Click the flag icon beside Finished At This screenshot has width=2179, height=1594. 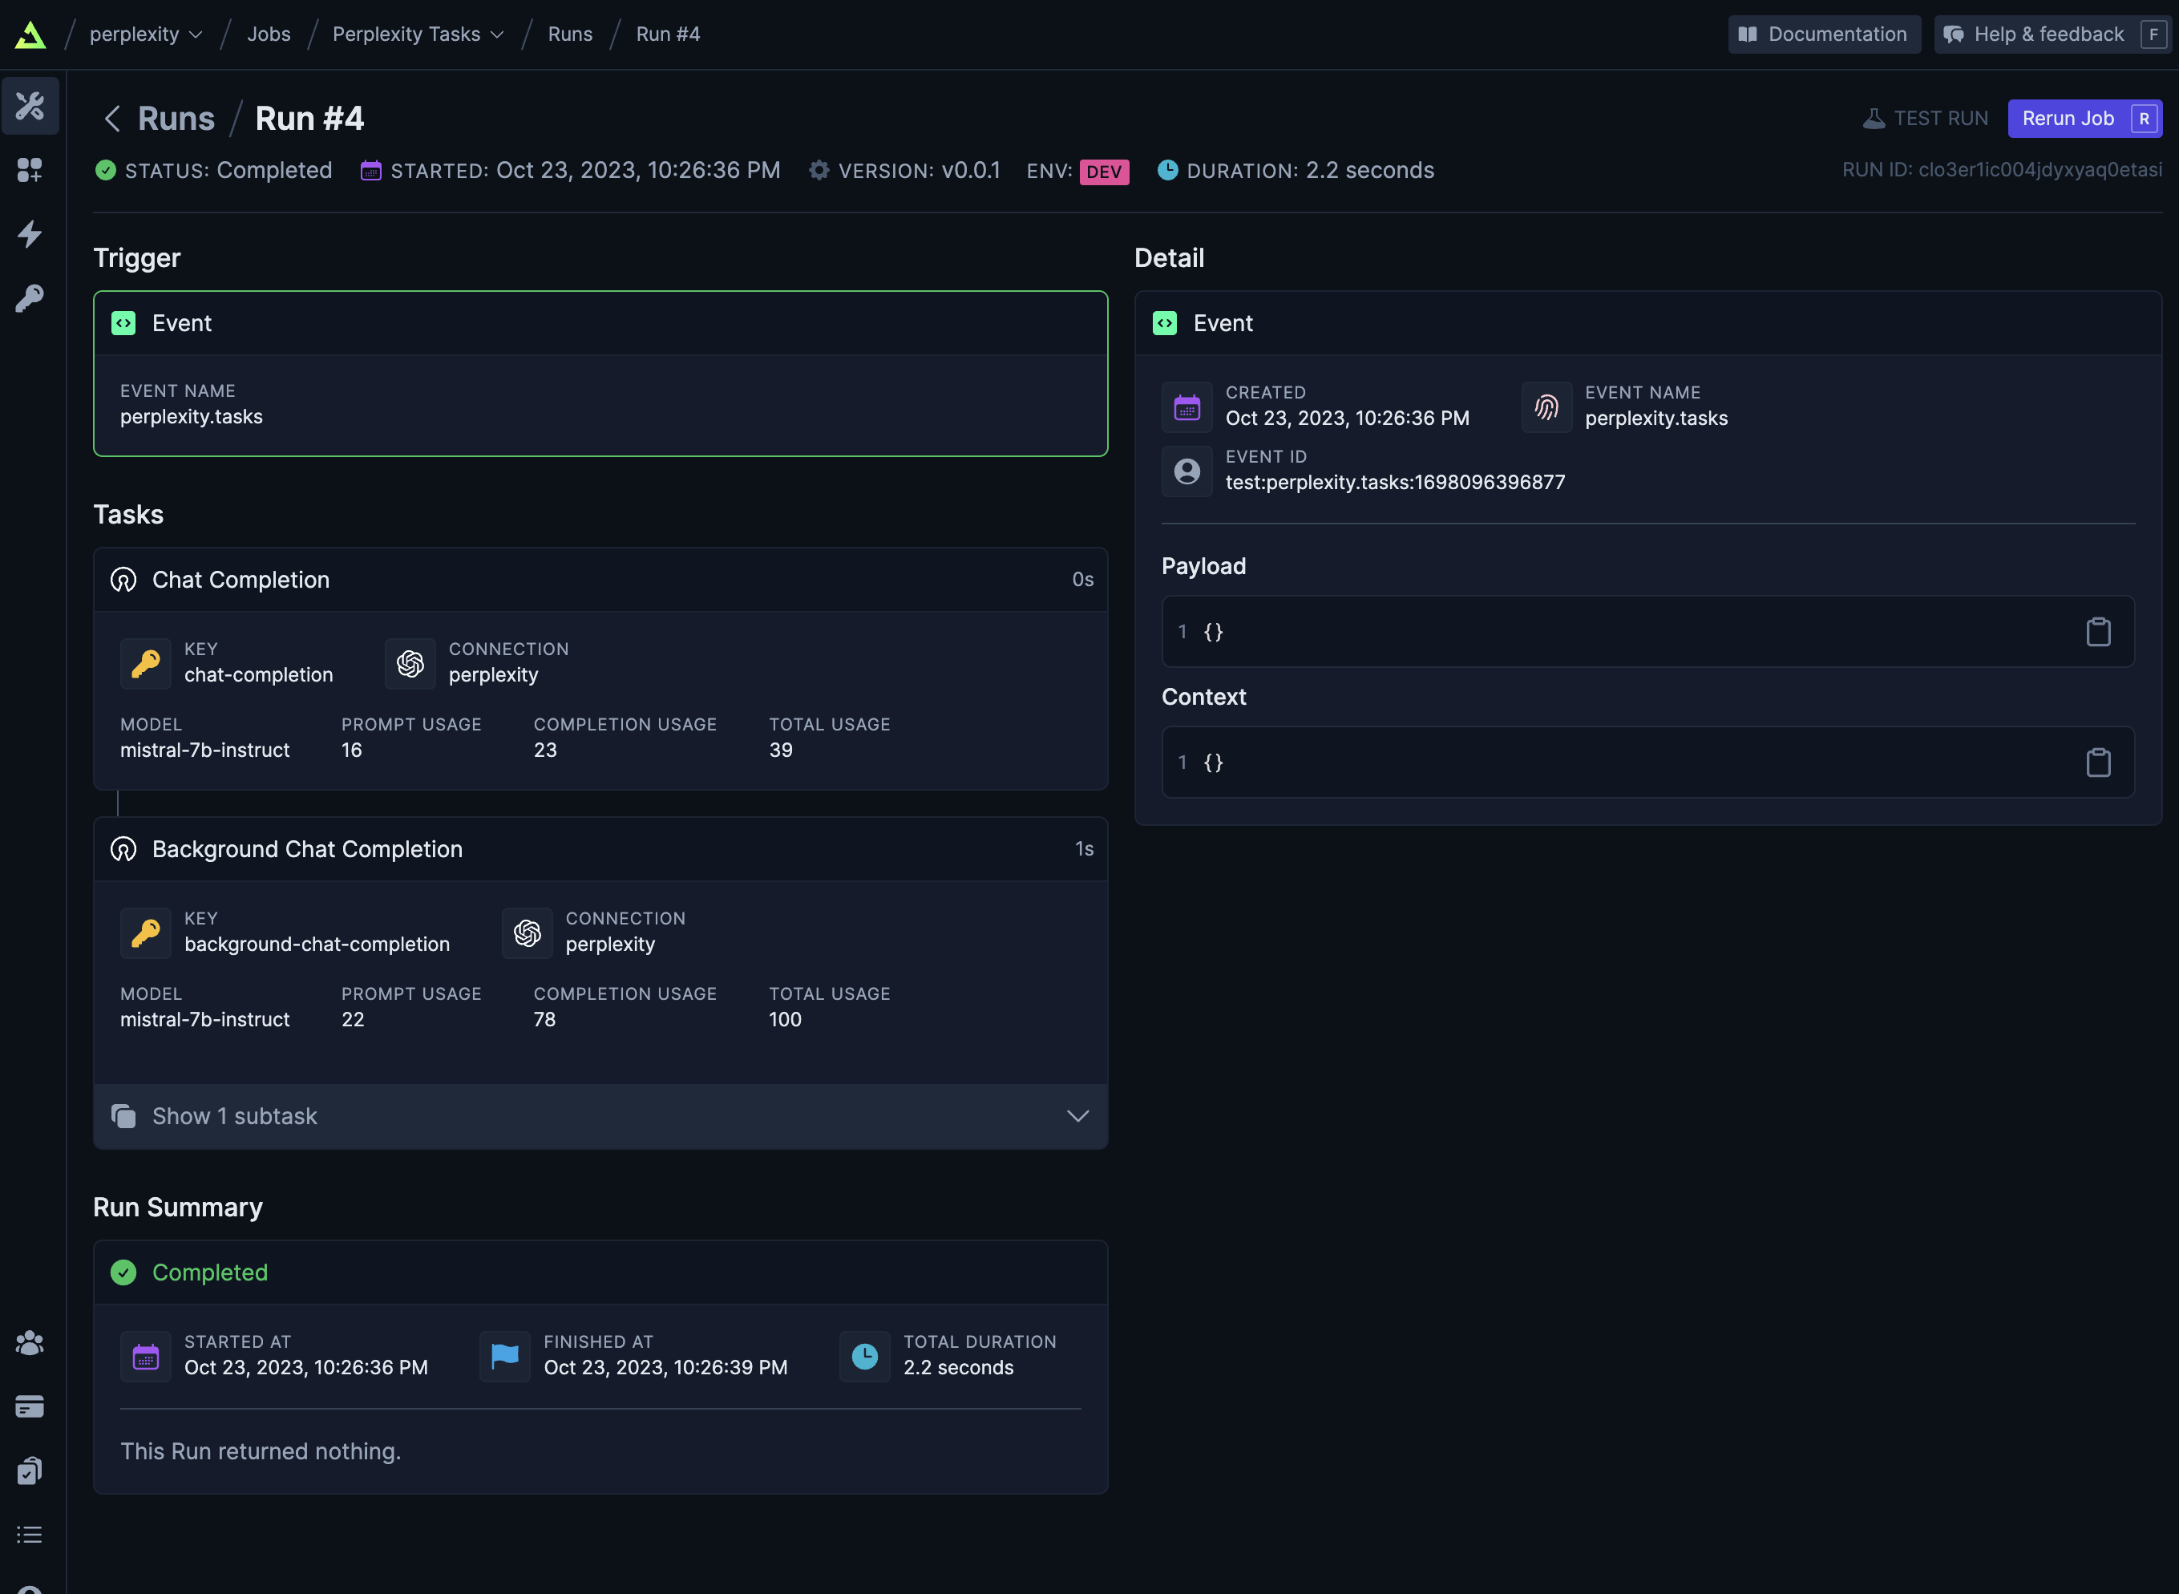coord(504,1357)
